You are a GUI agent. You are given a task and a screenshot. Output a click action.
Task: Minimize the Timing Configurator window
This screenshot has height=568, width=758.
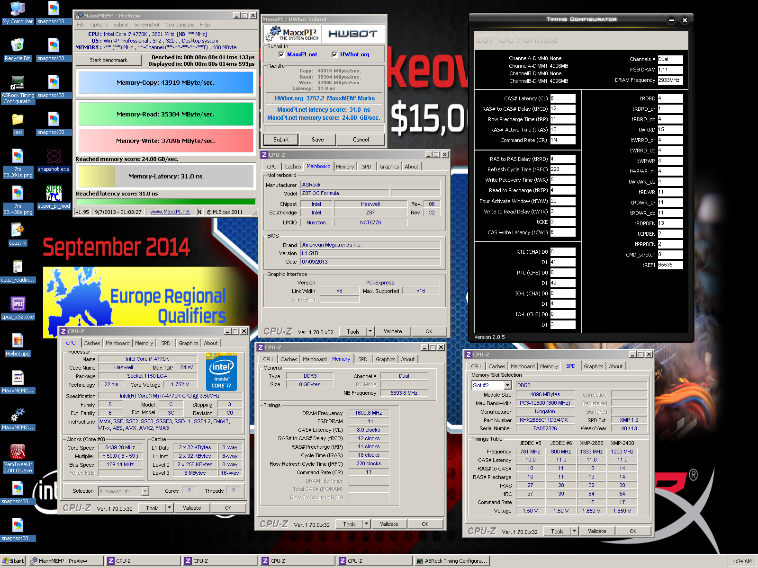click(x=671, y=20)
